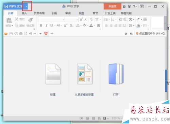The image size is (170, 124).
Task: Toggle character shading button
Action: [x=99, y=25]
